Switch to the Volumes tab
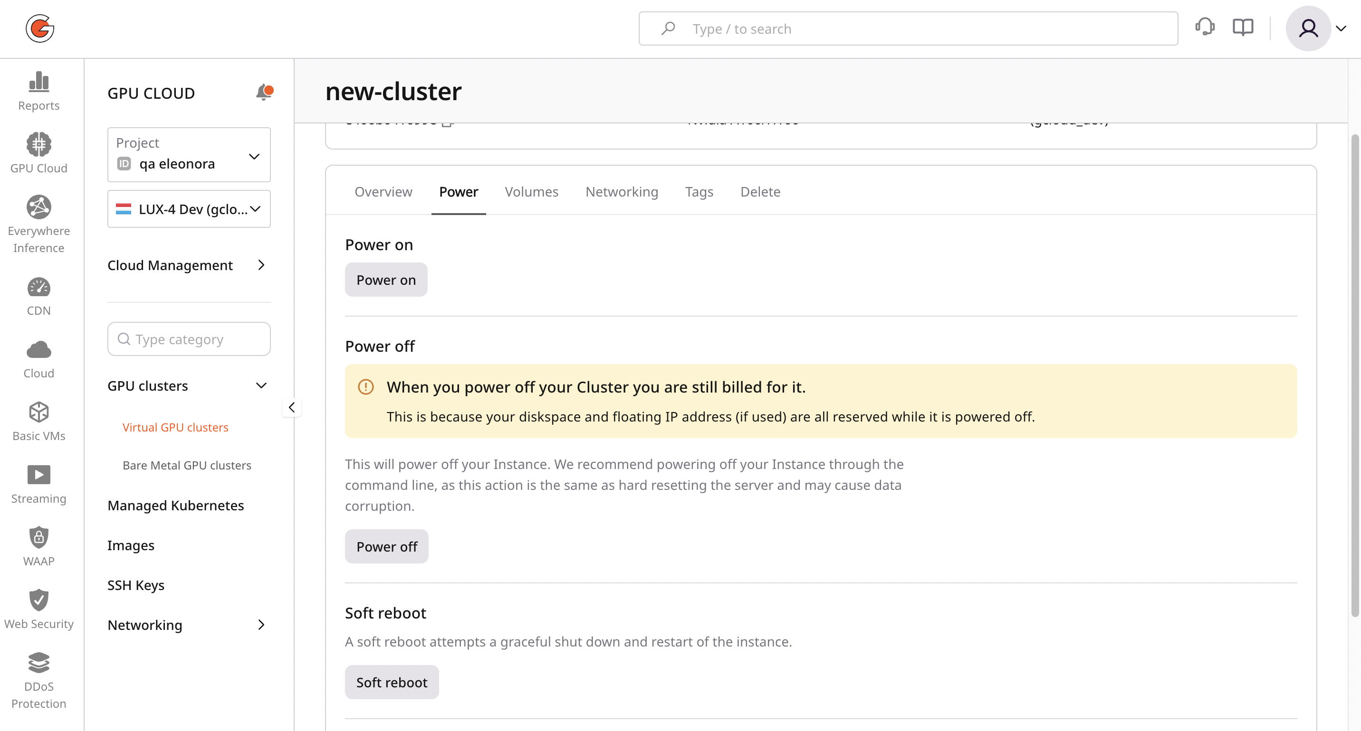Image resolution: width=1361 pixels, height=731 pixels. point(531,192)
